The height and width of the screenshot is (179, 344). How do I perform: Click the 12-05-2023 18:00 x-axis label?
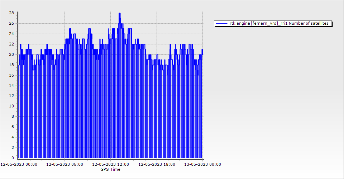click(x=157, y=165)
